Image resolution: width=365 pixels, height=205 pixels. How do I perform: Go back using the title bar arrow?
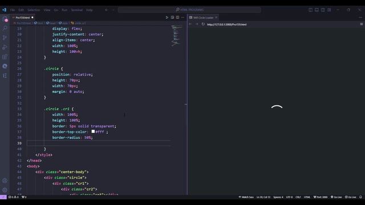(107, 10)
